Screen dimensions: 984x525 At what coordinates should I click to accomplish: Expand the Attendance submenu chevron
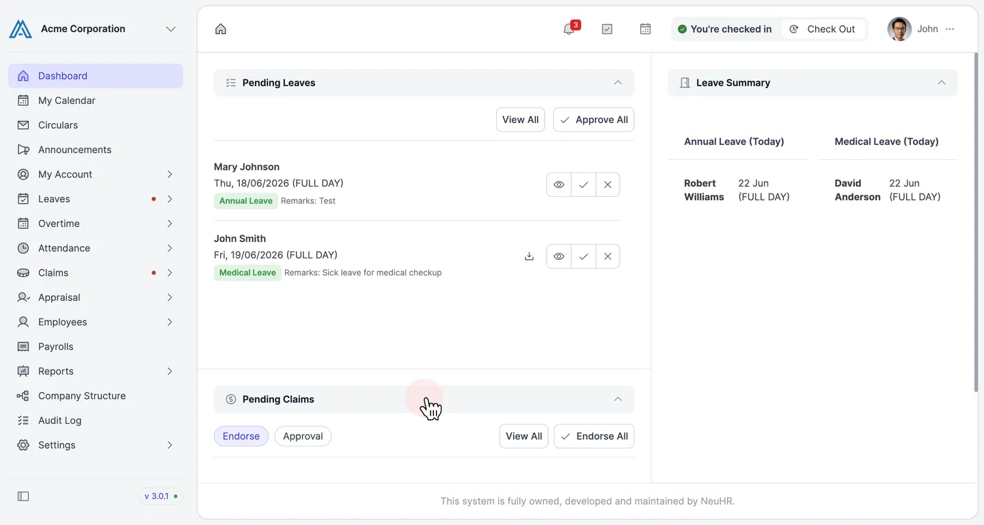point(169,248)
